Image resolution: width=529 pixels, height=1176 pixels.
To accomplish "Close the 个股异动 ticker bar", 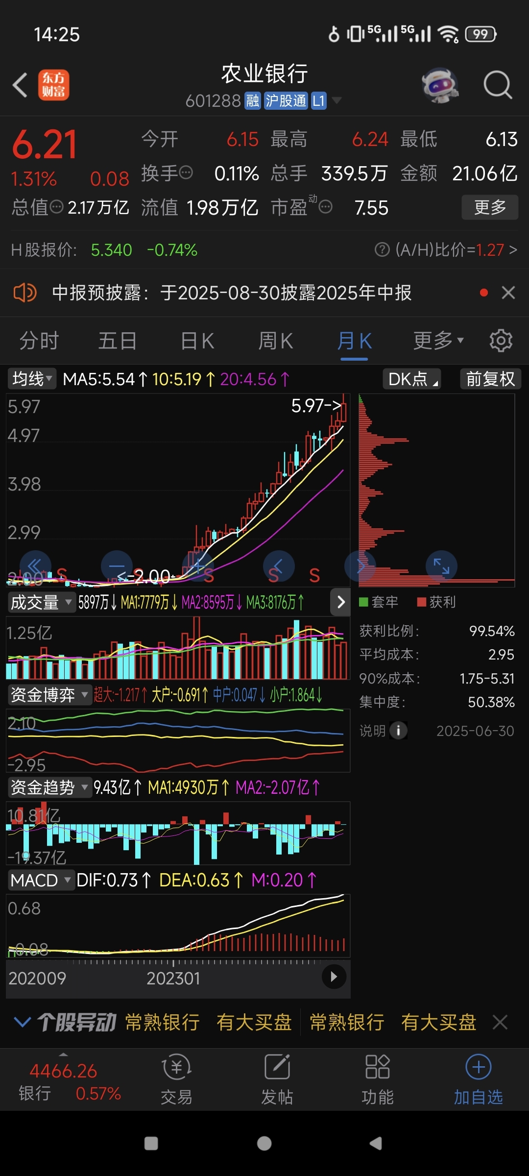I will point(500,1022).
